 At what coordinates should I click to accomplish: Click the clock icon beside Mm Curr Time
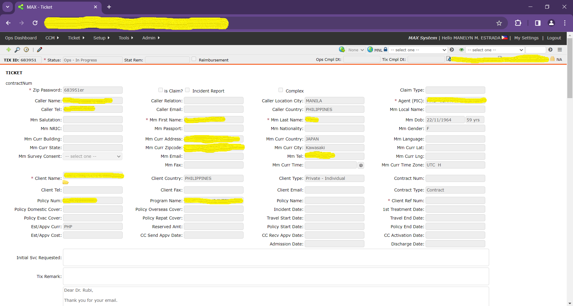pyautogui.click(x=361, y=165)
